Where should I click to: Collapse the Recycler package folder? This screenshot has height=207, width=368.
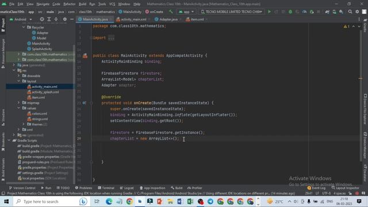tap(24, 27)
